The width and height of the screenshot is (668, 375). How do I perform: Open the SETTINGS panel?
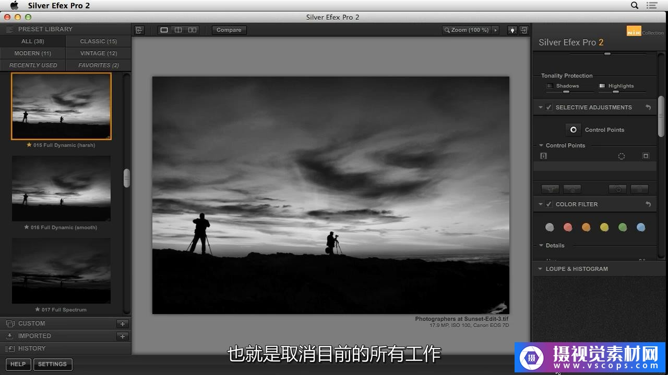coord(52,364)
